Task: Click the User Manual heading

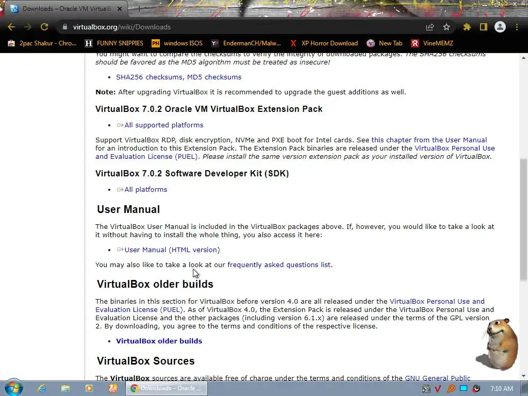Action: click(128, 209)
